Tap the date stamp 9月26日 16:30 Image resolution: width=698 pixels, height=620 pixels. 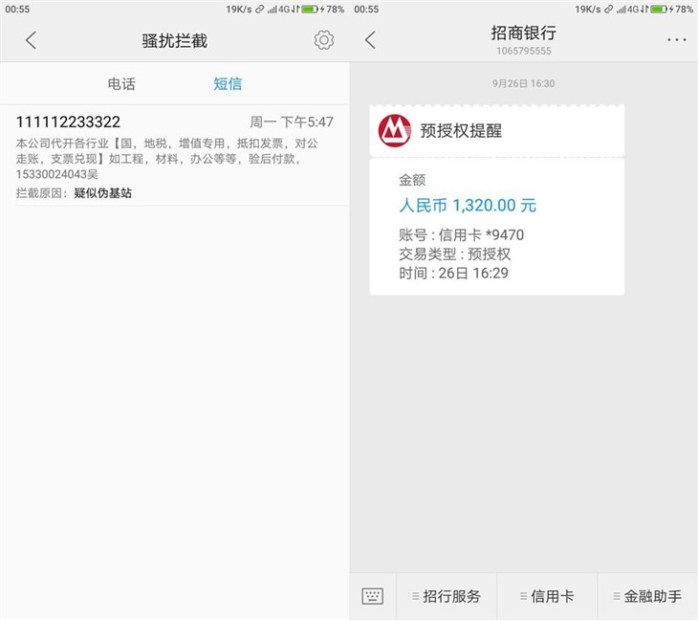(524, 83)
